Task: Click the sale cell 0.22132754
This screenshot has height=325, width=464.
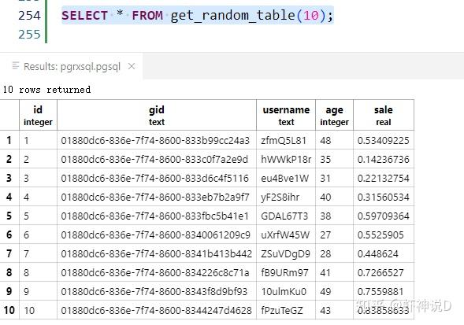Action: 383,178
